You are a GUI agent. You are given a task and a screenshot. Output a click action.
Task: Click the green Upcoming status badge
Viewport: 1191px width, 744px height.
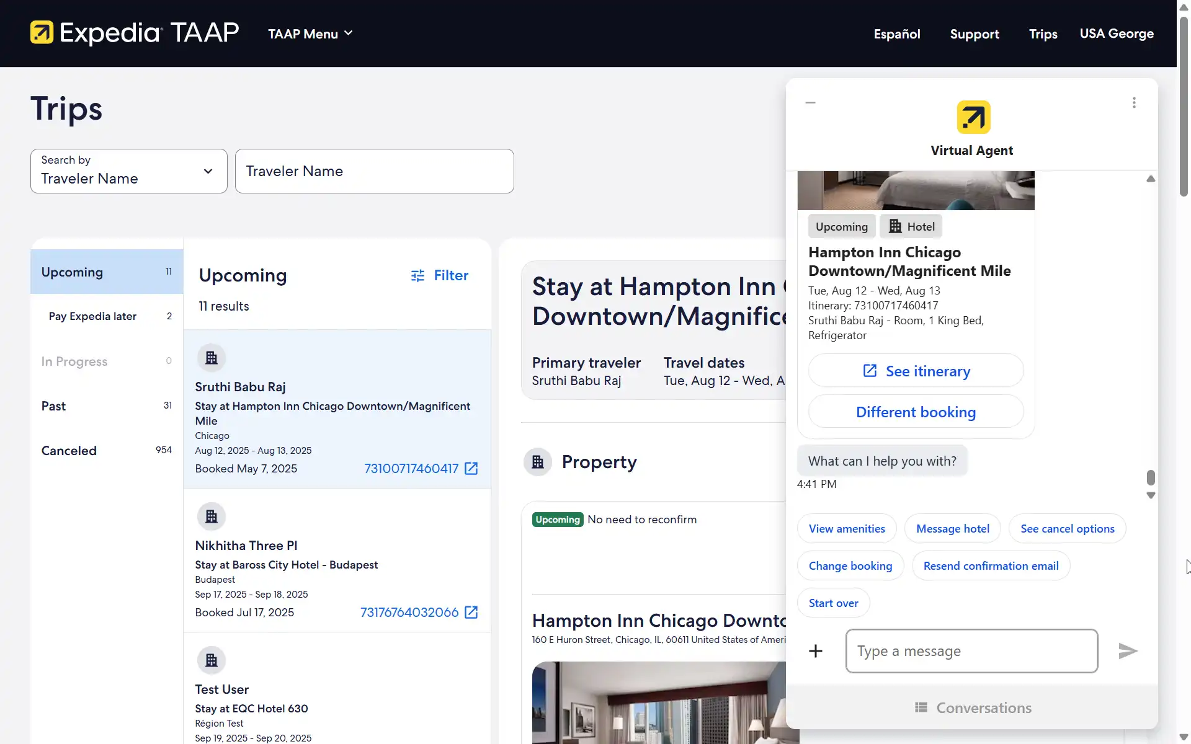point(558,520)
